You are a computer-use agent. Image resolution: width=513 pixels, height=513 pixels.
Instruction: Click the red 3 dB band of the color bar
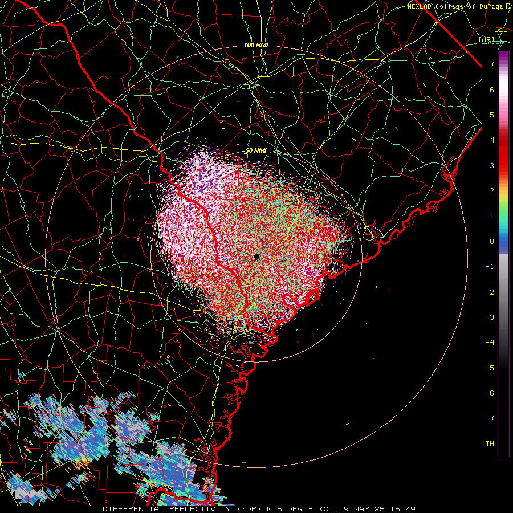pos(503,165)
